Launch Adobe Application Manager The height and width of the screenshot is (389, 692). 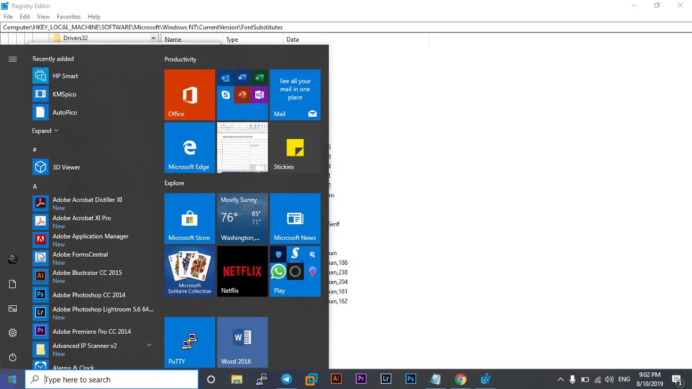point(93,240)
